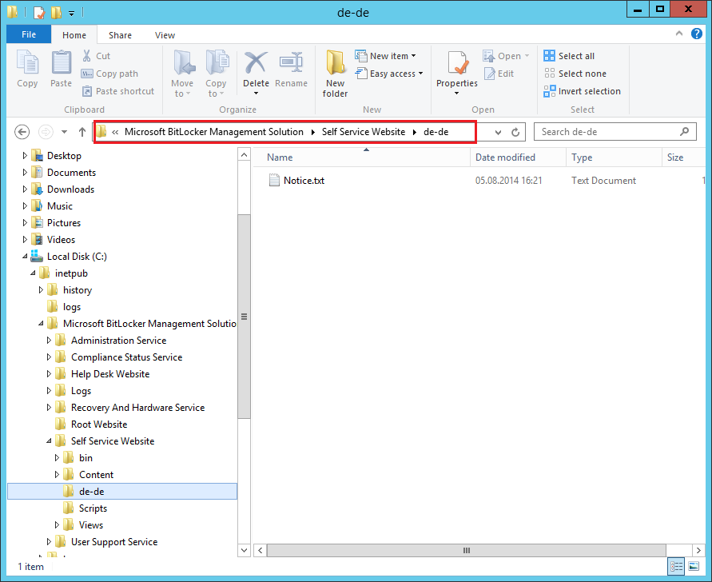Open the File menu tab
This screenshot has width=712, height=582.
pyautogui.click(x=29, y=34)
